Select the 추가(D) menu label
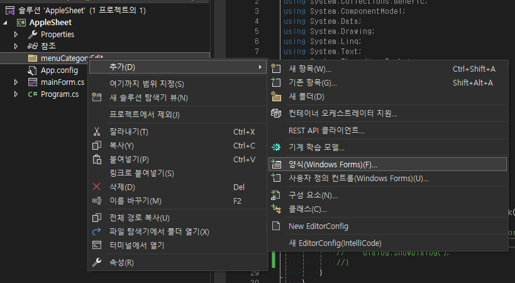515x283 pixels. [122, 67]
